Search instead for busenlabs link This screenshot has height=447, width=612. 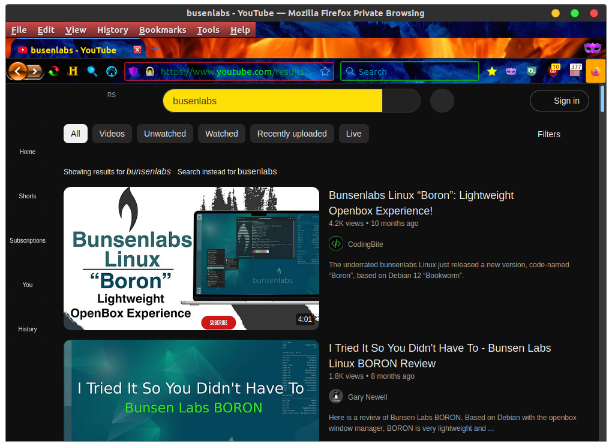click(257, 171)
